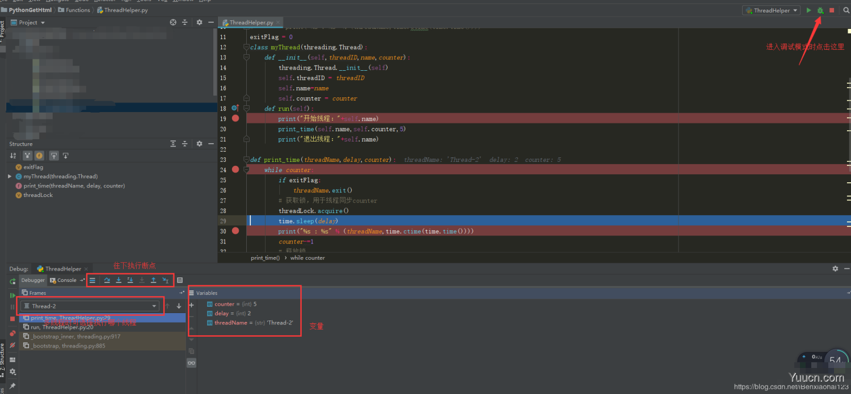Open Search Everywhere magnifier icon
This screenshot has height=394, width=851.
click(x=846, y=10)
